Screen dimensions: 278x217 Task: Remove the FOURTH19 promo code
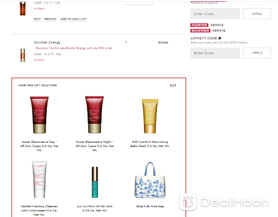[x=217, y=25]
